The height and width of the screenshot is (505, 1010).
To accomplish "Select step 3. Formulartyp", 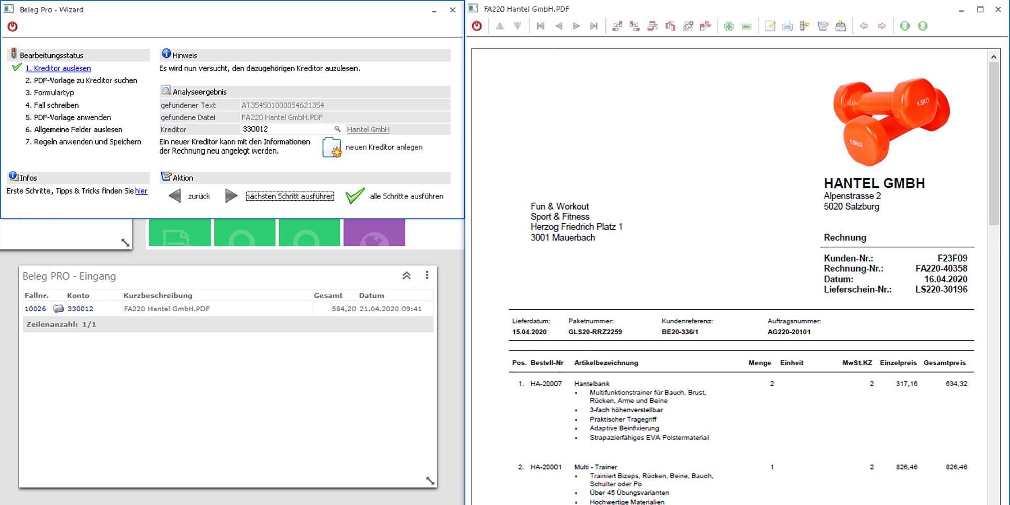I will (x=49, y=93).
